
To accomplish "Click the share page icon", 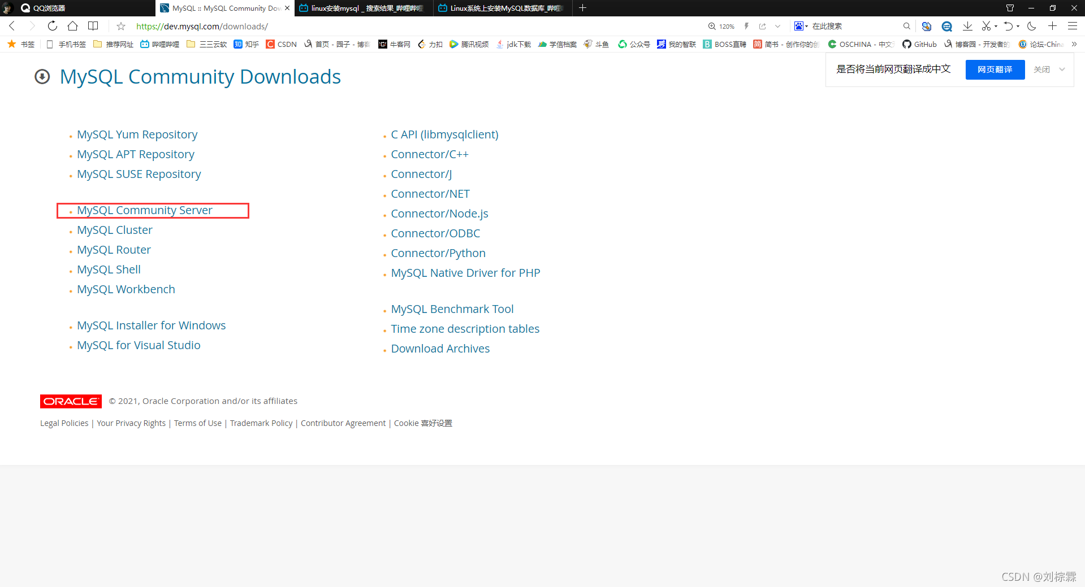I will point(762,26).
